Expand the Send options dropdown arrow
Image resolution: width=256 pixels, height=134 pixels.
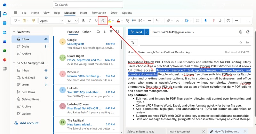coord(147,32)
